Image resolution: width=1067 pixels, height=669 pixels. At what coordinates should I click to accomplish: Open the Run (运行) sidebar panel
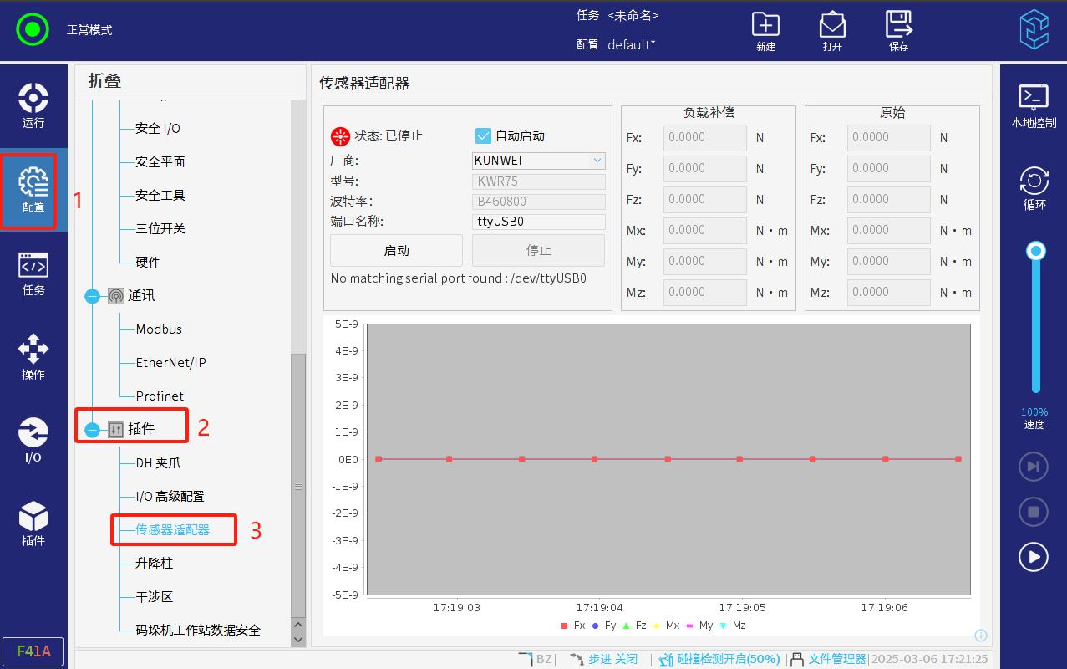33,106
